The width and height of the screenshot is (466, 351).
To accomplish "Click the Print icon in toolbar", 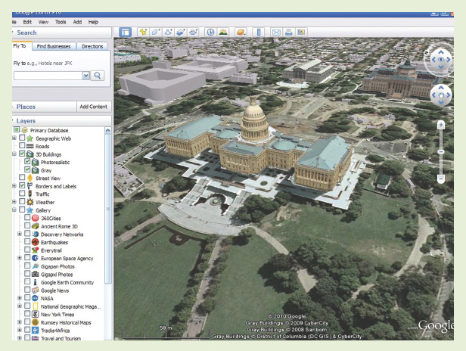I will 290,33.
